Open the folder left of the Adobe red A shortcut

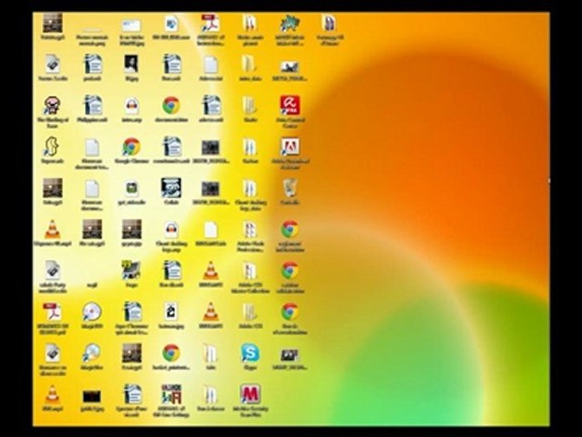pos(250,147)
